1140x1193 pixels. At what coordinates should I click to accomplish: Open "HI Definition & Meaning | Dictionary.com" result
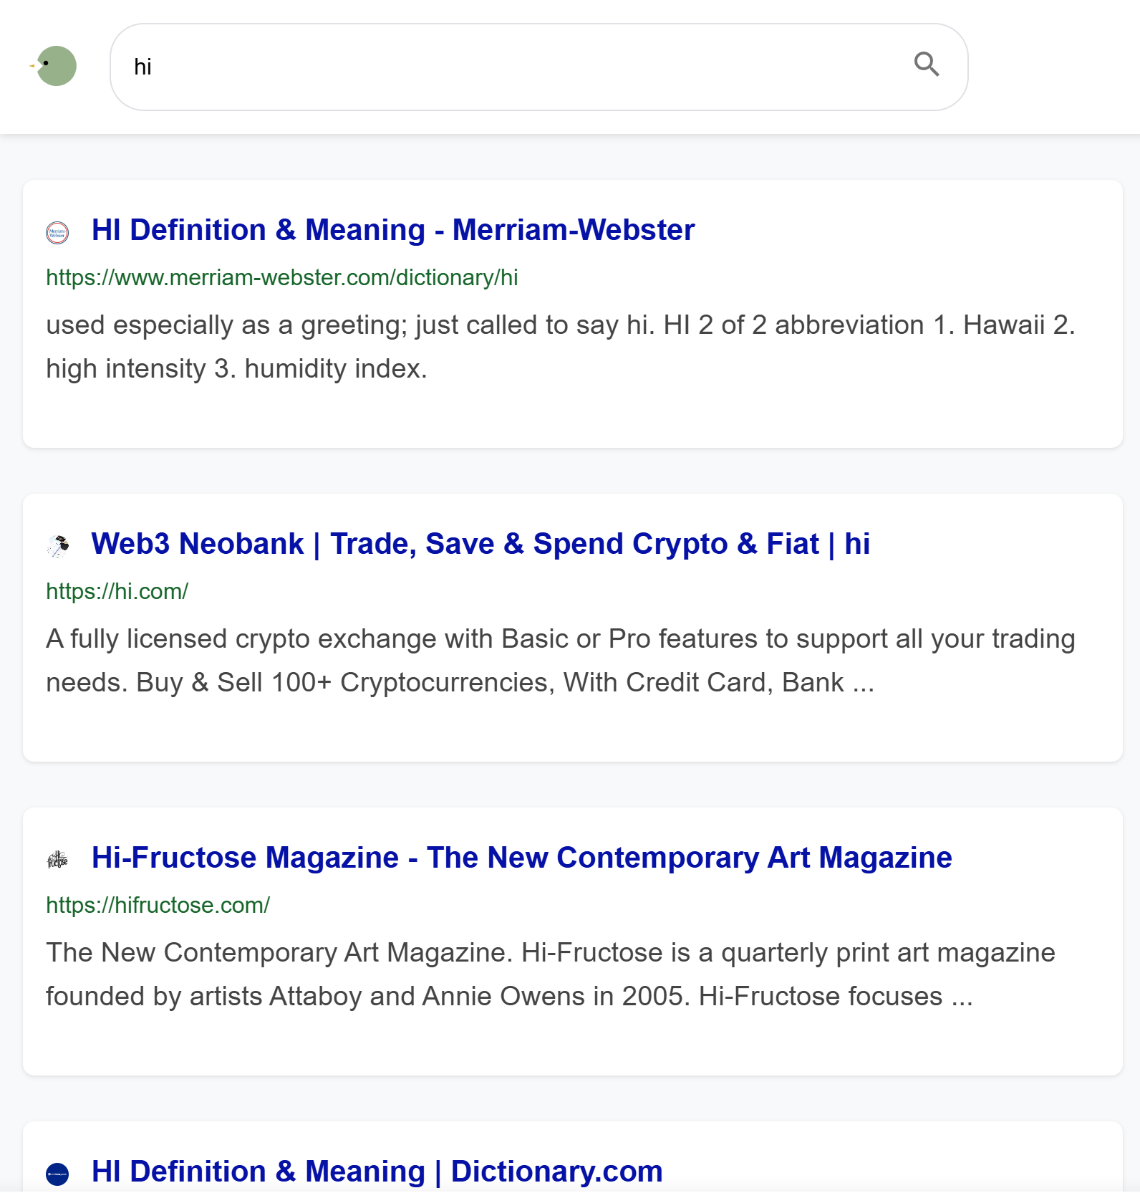(x=377, y=1172)
